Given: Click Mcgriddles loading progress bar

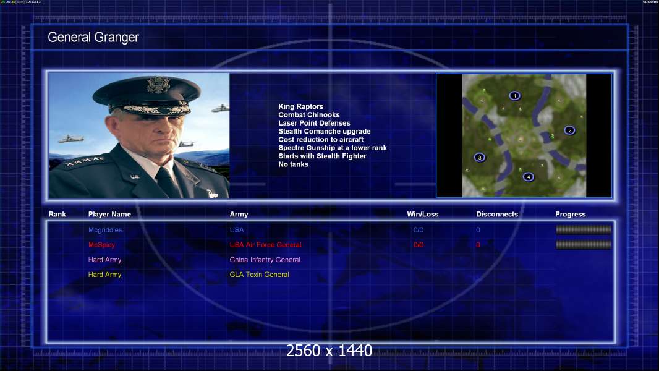Looking at the screenshot, I should [x=584, y=229].
